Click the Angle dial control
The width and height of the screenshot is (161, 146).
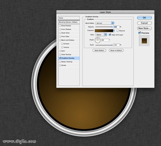coord(98,40)
